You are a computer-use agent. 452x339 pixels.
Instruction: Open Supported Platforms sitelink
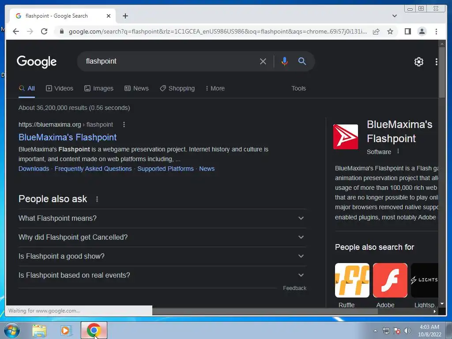pyautogui.click(x=166, y=169)
